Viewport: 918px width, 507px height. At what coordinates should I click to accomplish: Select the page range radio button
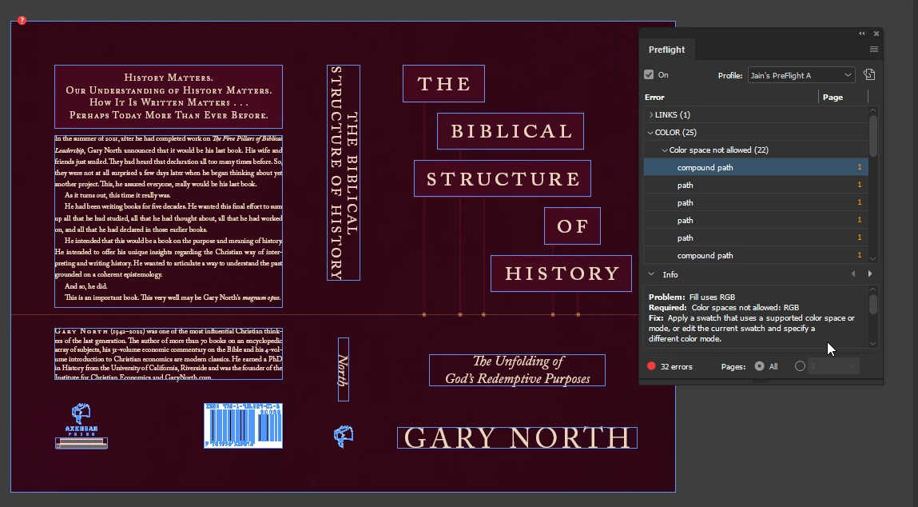800,365
